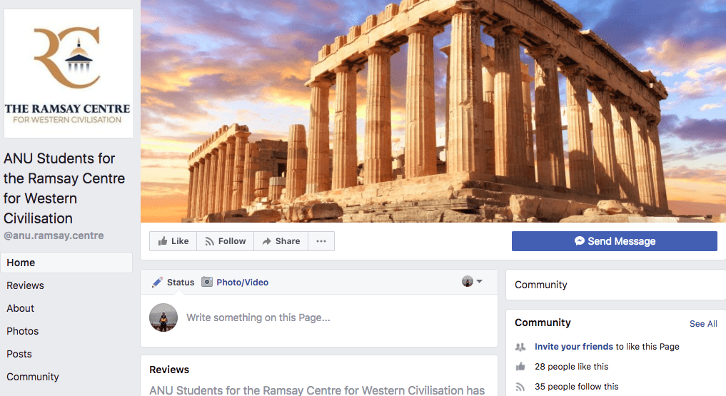Expand the posting-as profile dropdown arrow
This screenshot has width=726, height=396.
pos(479,281)
